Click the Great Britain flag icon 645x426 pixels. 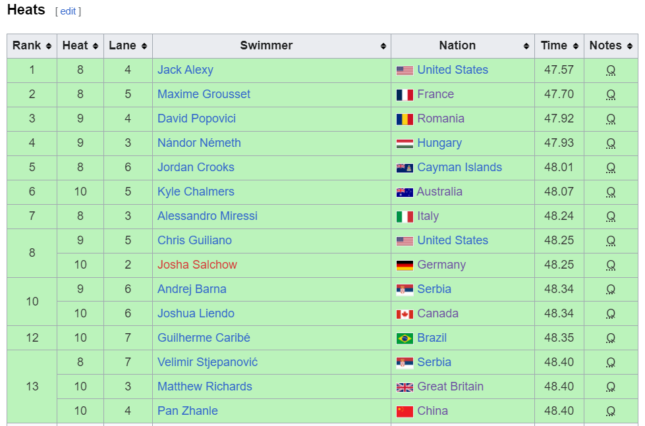405,387
